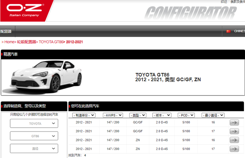Open the 配置器 menu item
The image size is (245, 158).
[x=6, y=31]
